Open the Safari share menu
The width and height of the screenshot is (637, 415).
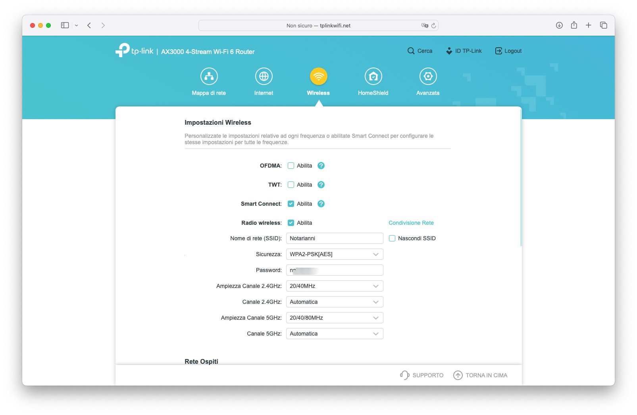574,25
